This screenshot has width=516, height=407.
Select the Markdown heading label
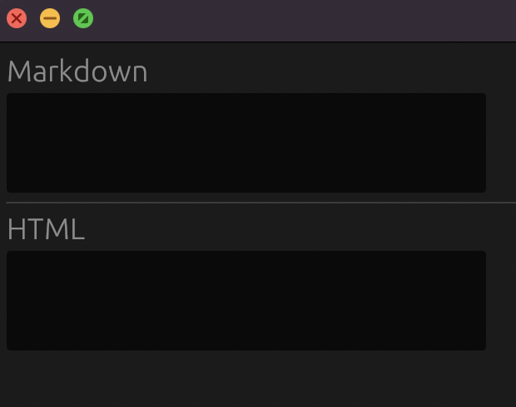[x=77, y=71]
